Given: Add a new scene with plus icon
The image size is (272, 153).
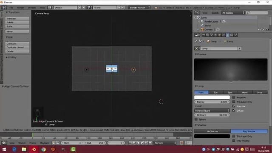Looking at the screenshot, I should [119, 8].
